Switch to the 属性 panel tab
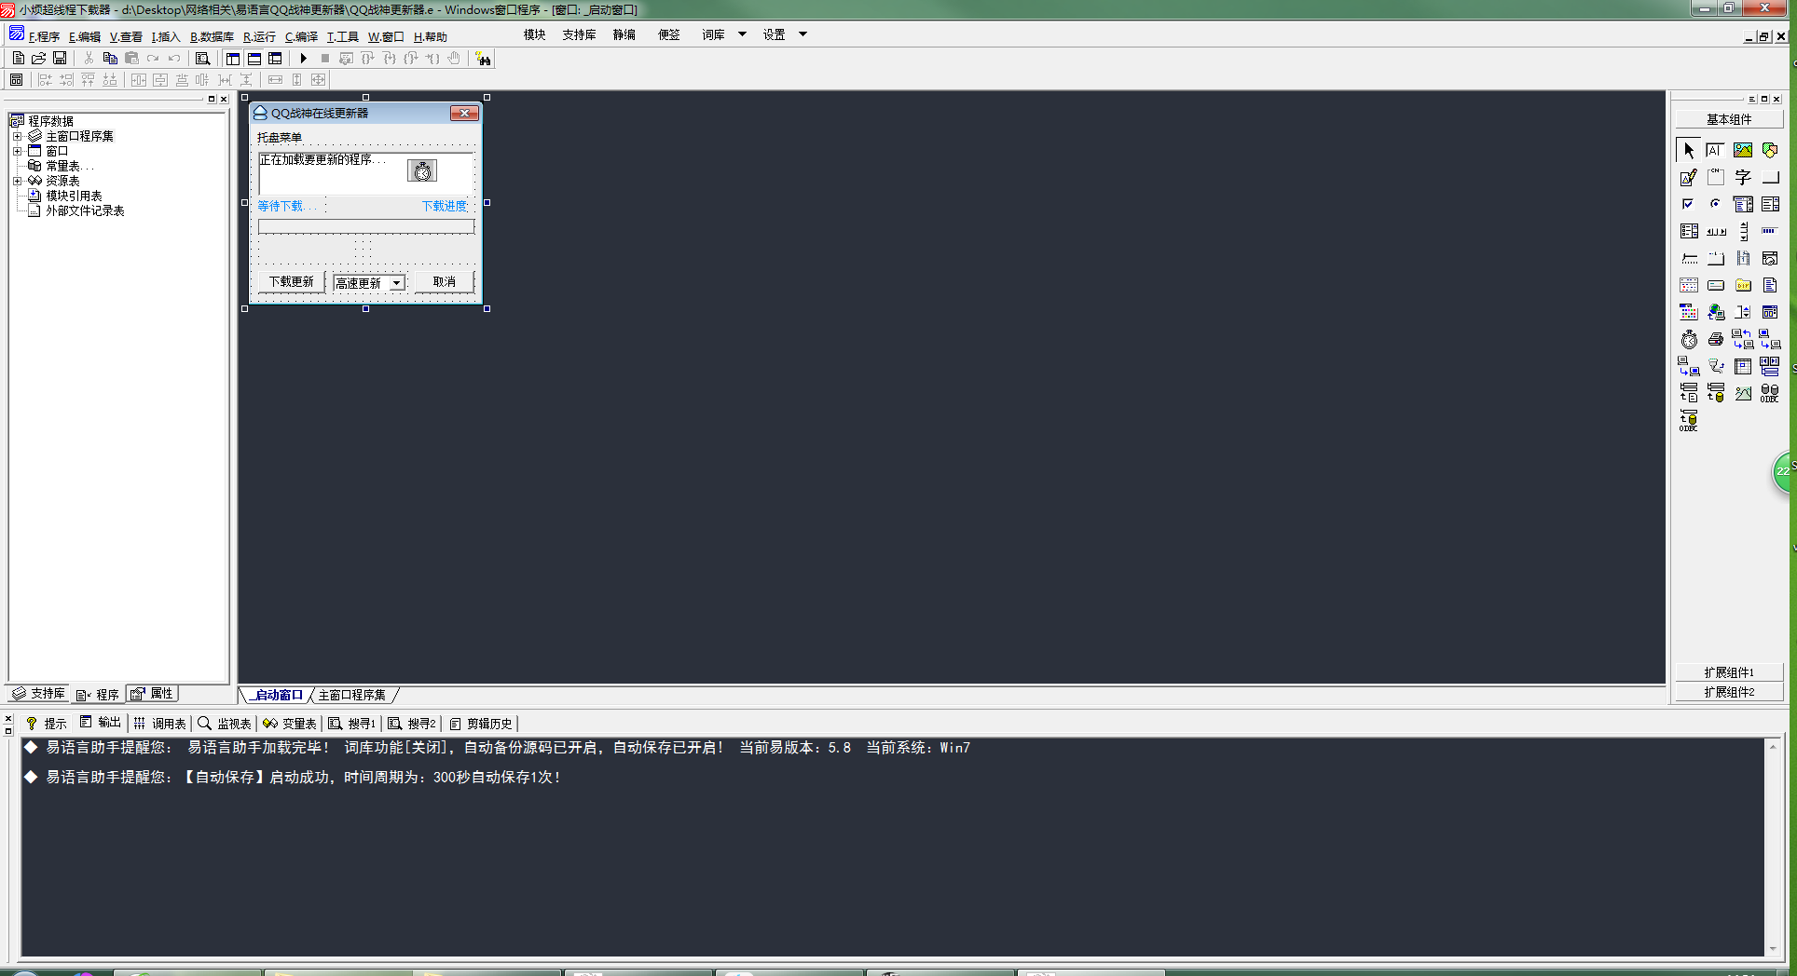This screenshot has height=976, width=1797. click(x=152, y=694)
